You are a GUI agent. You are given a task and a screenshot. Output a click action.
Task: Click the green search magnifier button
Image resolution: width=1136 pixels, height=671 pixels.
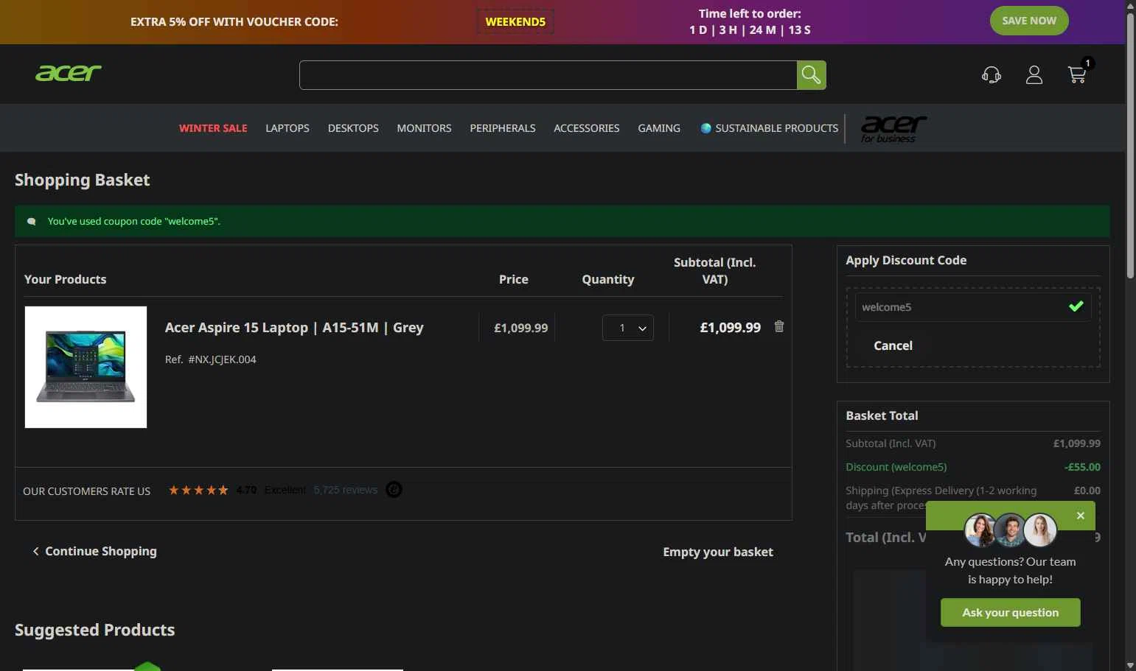coord(811,75)
